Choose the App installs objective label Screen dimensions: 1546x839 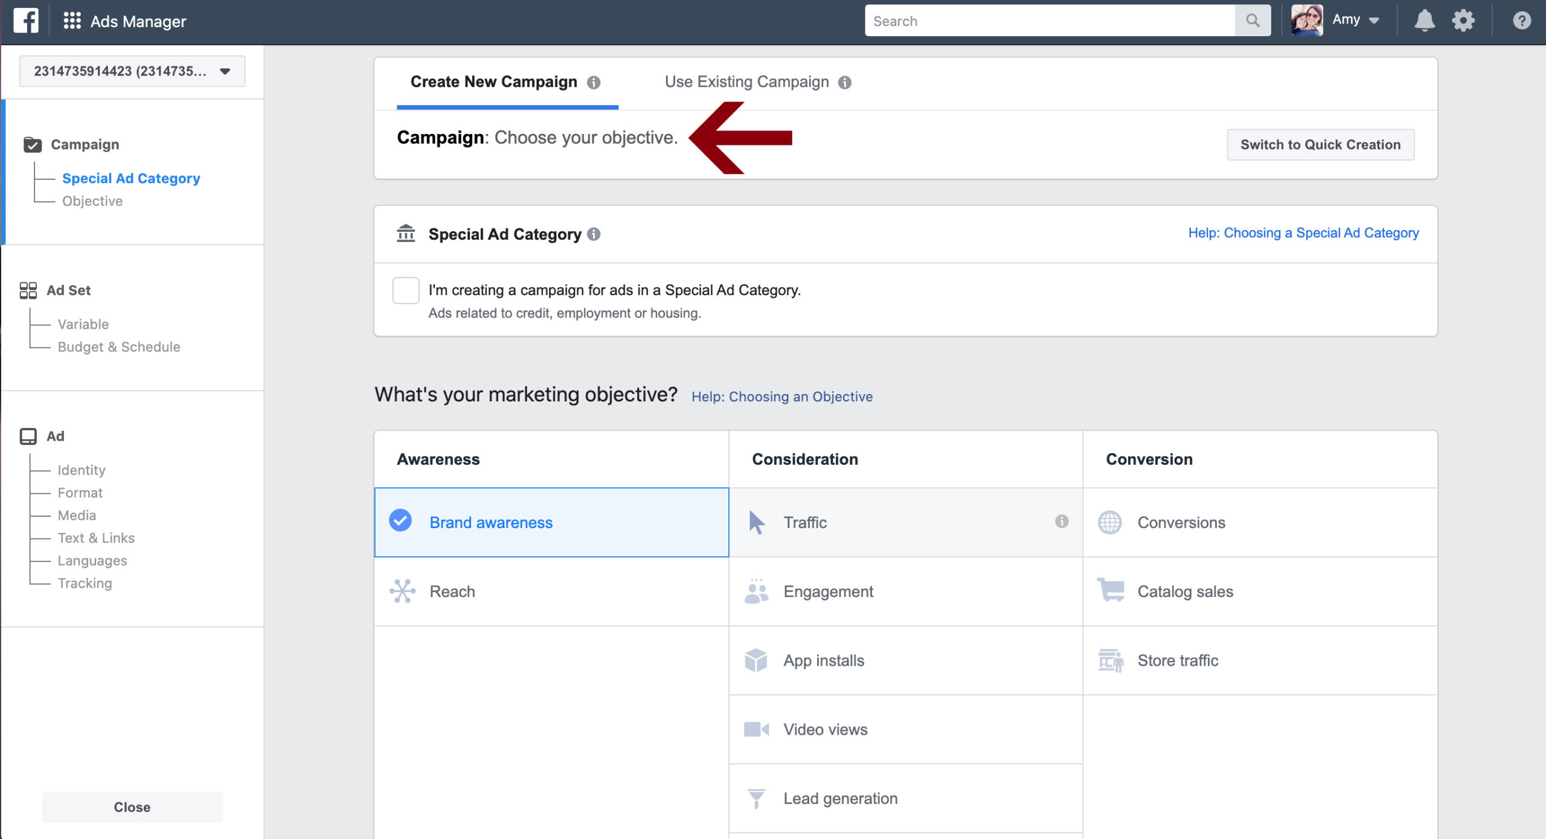pos(824,661)
